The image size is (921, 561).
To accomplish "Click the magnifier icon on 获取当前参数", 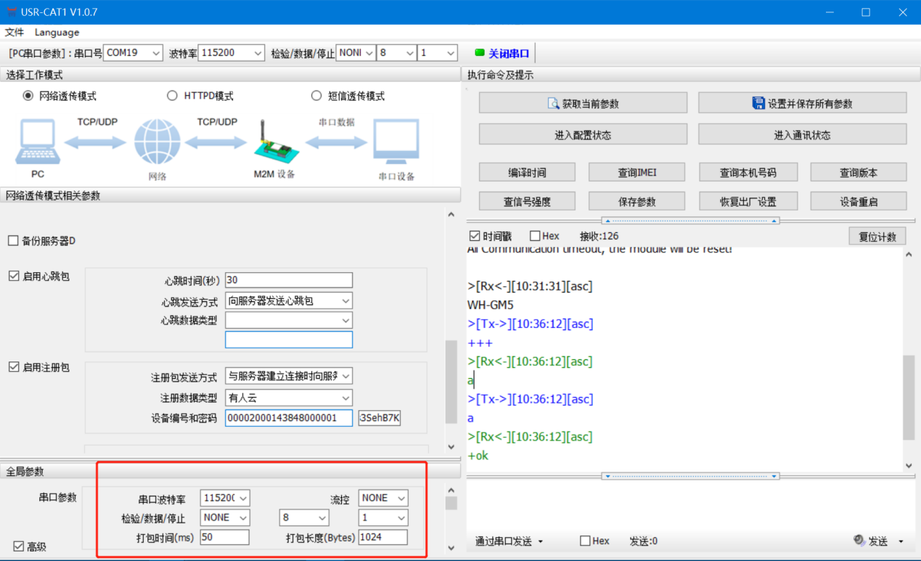I will pyautogui.click(x=553, y=104).
